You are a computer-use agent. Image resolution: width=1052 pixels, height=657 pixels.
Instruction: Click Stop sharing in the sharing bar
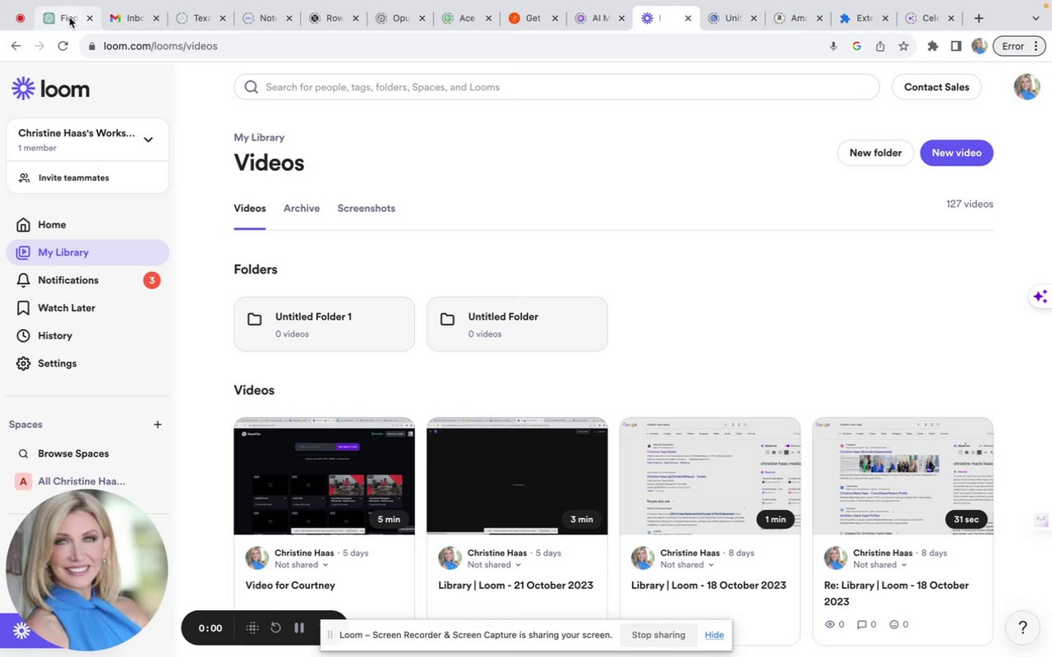pos(658,635)
